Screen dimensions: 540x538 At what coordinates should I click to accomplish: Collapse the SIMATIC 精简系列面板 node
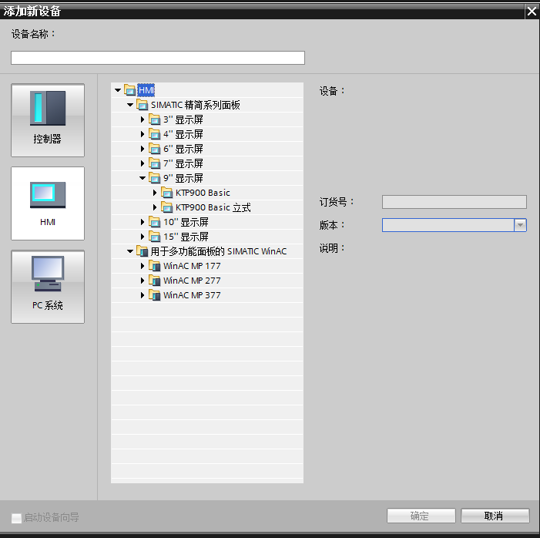coord(130,105)
